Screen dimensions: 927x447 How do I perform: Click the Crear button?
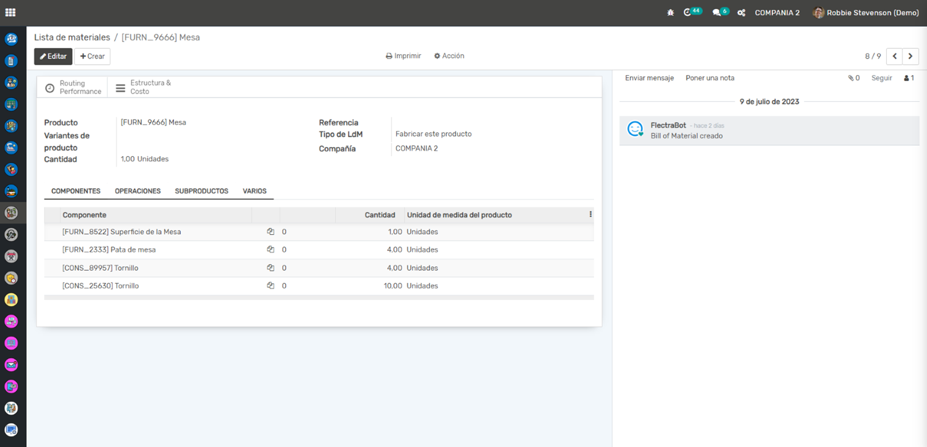click(92, 56)
